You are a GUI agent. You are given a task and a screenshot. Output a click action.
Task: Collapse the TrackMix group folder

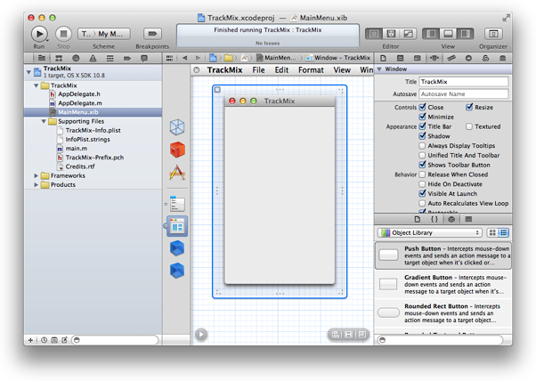tap(37, 85)
